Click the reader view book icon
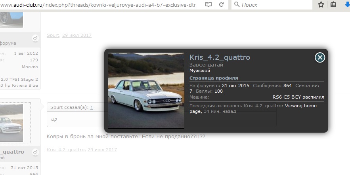350x175 pixels. point(208,5)
